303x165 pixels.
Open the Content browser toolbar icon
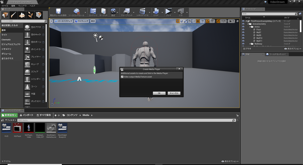[93, 12]
